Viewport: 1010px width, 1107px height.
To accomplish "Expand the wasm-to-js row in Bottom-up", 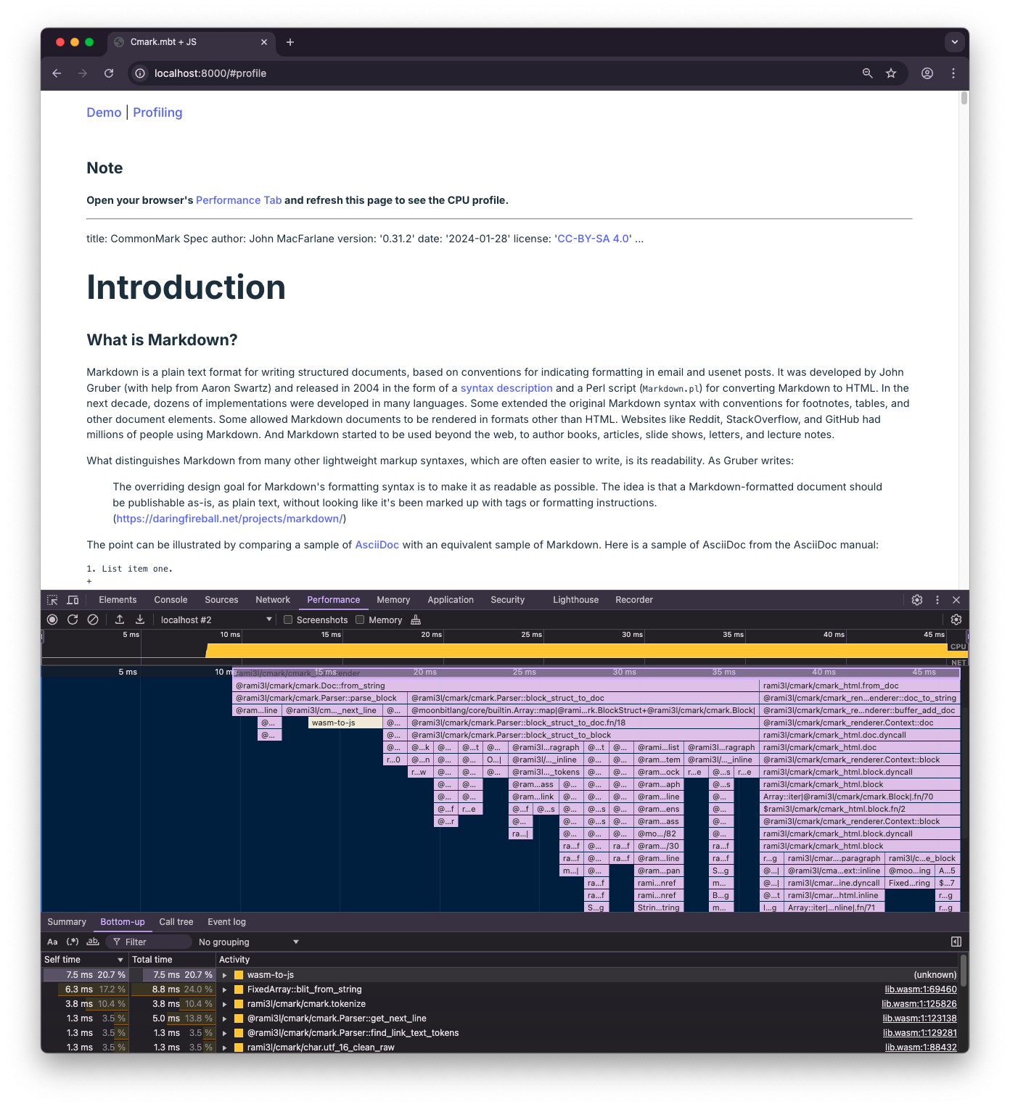I will click(x=226, y=974).
